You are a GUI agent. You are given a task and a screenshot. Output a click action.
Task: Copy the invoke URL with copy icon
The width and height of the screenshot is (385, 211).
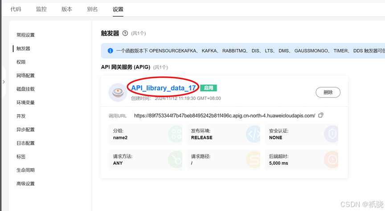321,115
